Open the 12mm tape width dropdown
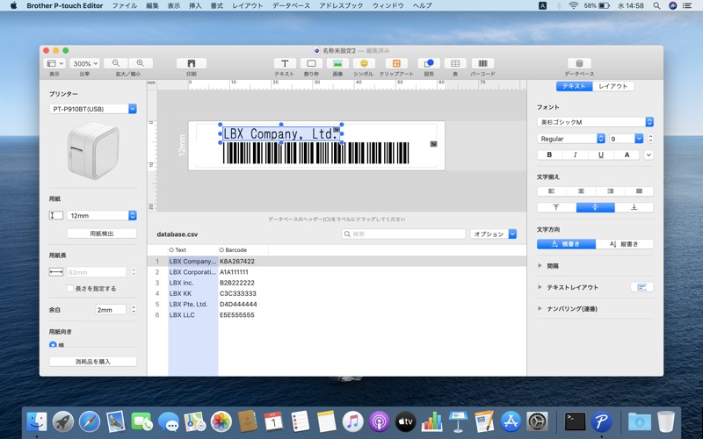This screenshot has width=703, height=439. click(x=102, y=215)
